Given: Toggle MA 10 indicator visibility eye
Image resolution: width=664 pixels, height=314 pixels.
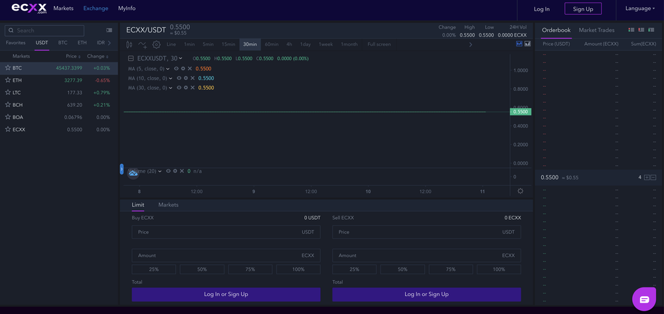Looking at the screenshot, I should click(179, 78).
